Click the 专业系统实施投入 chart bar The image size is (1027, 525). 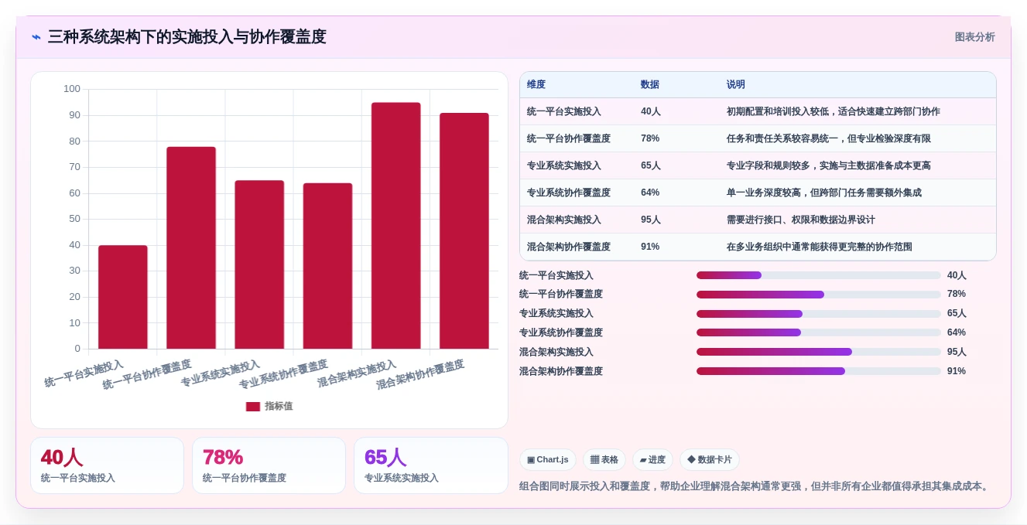pyautogui.click(x=259, y=264)
